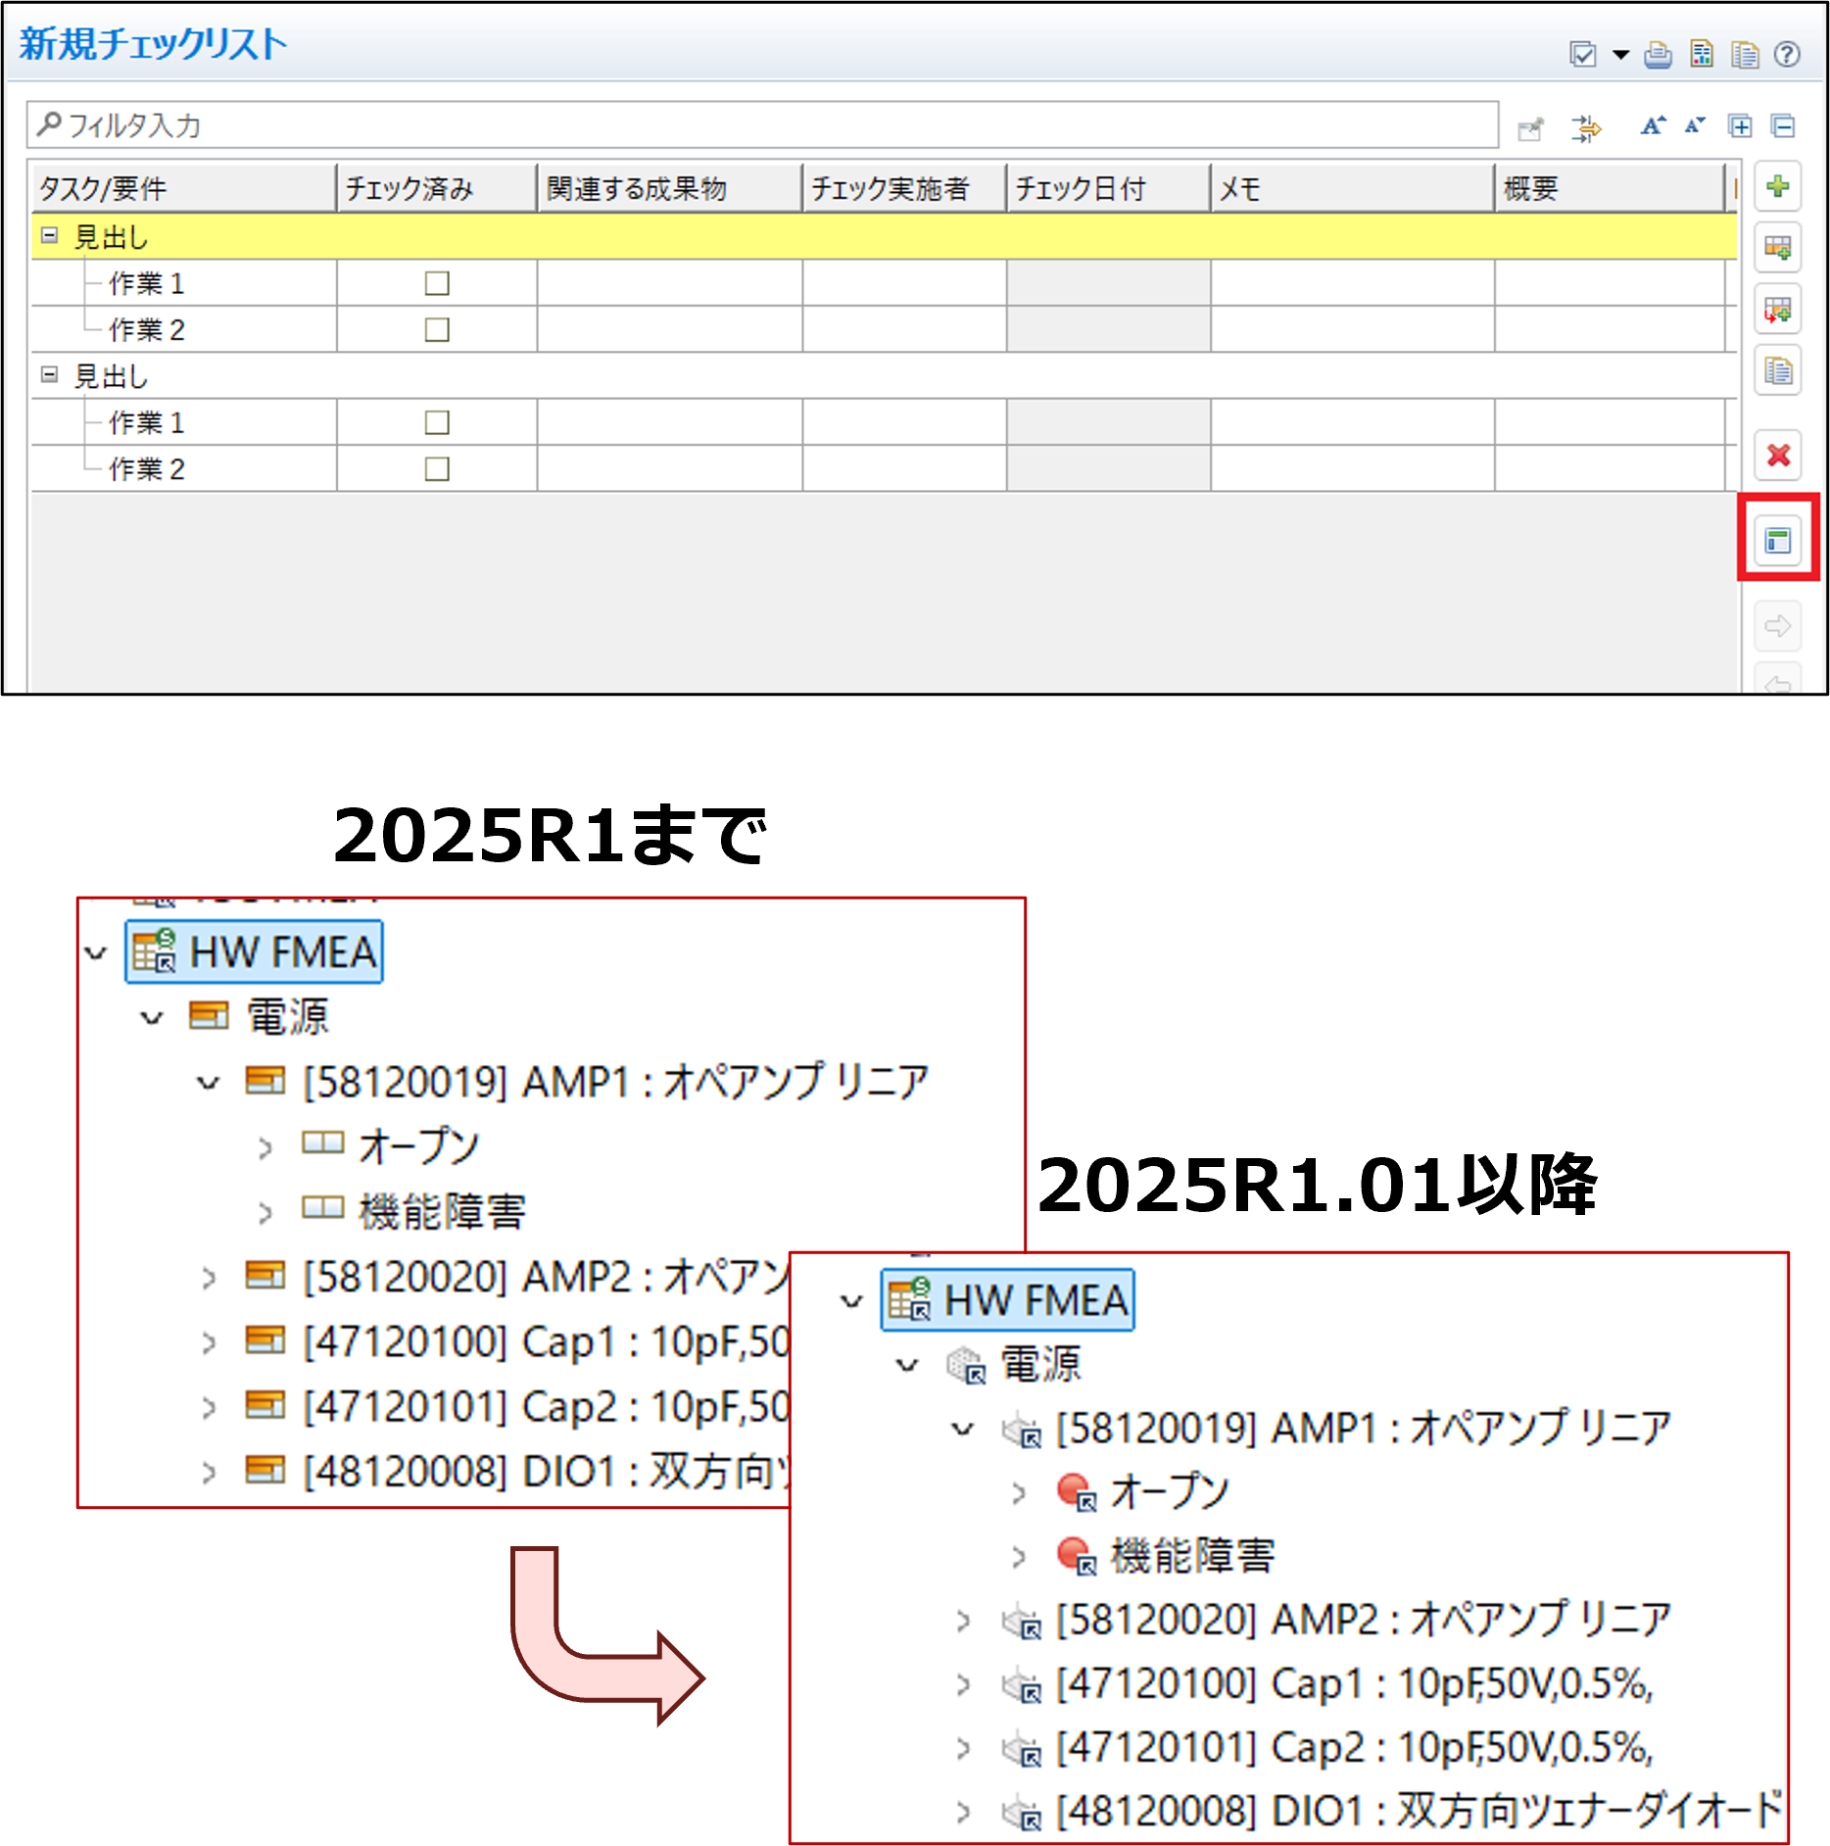
Task: Click the チェック日付 column header
Action: coord(1107,188)
